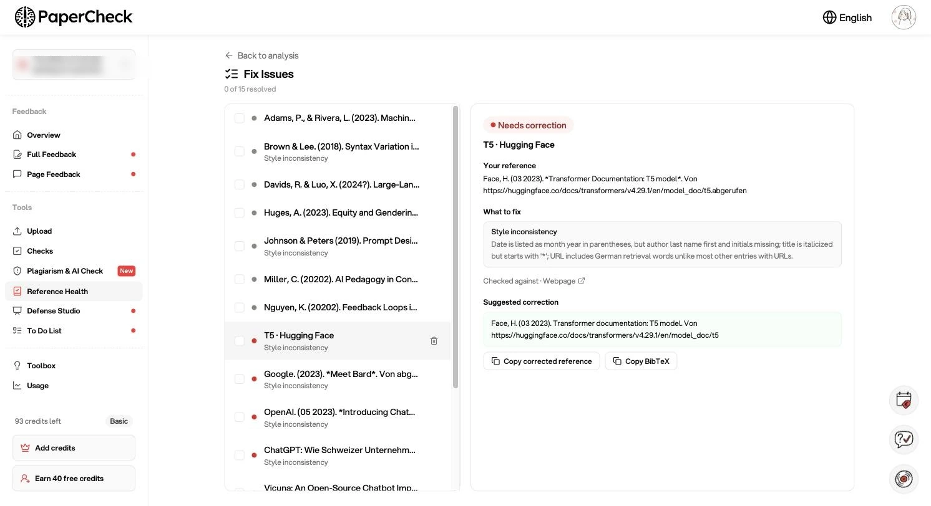Screen dimensions: 931x506
Task: Open the chat check floating icon
Action: 904,439
